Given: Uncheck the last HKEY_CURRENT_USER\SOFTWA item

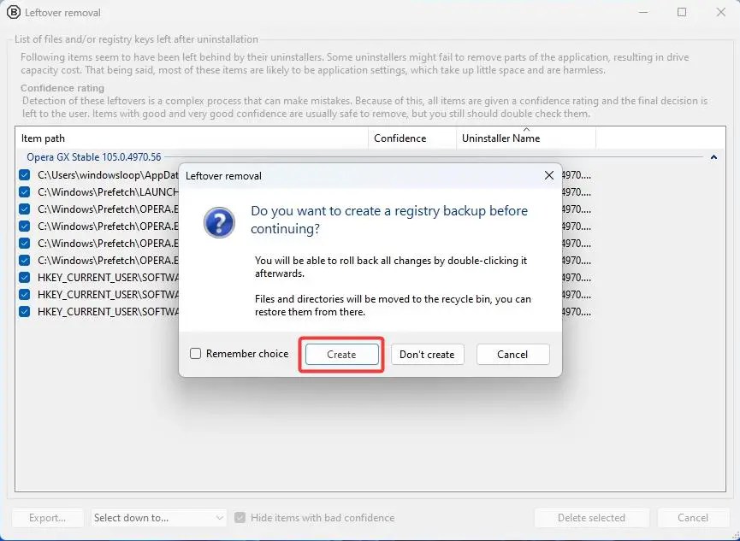Looking at the screenshot, I should 25,311.
